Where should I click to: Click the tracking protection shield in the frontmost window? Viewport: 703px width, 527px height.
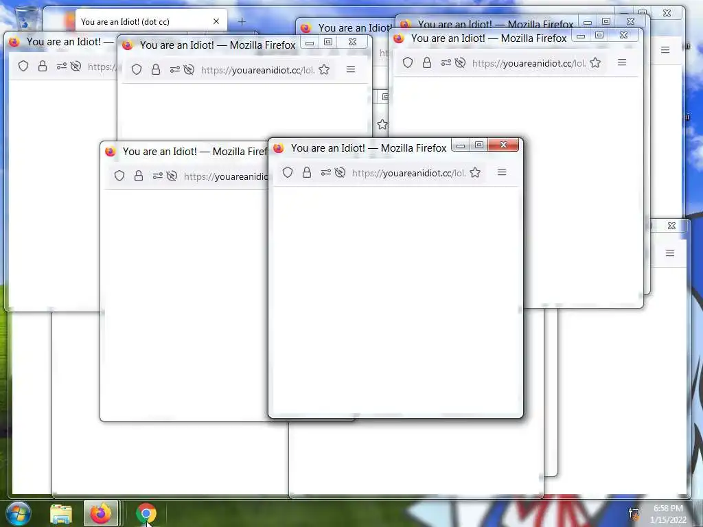coord(288,172)
